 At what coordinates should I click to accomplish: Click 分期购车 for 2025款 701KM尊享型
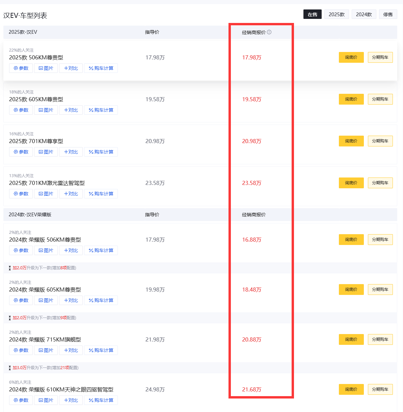coord(380,141)
